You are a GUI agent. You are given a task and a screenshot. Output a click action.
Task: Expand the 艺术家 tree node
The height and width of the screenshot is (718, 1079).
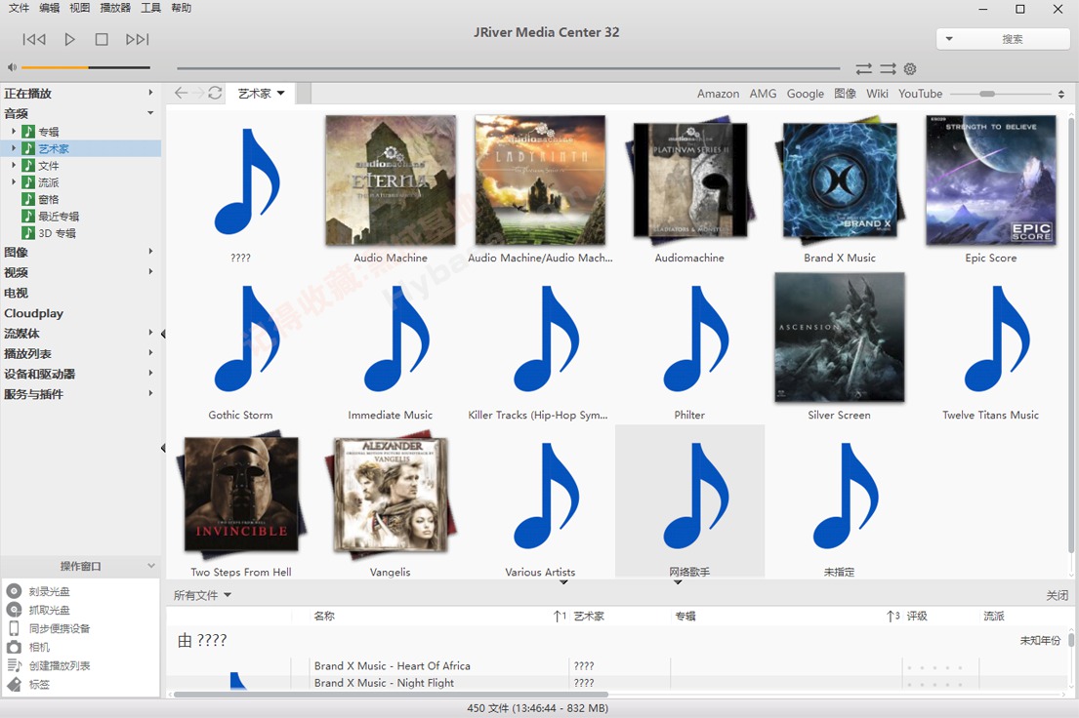point(13,148)
